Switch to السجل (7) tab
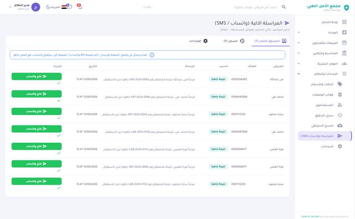355x219 pixels. point(234,41)
